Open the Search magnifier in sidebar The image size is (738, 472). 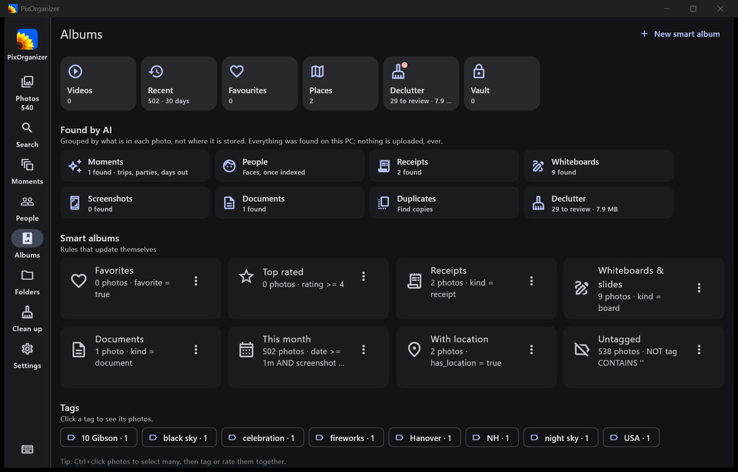click(x=27, y=135)
